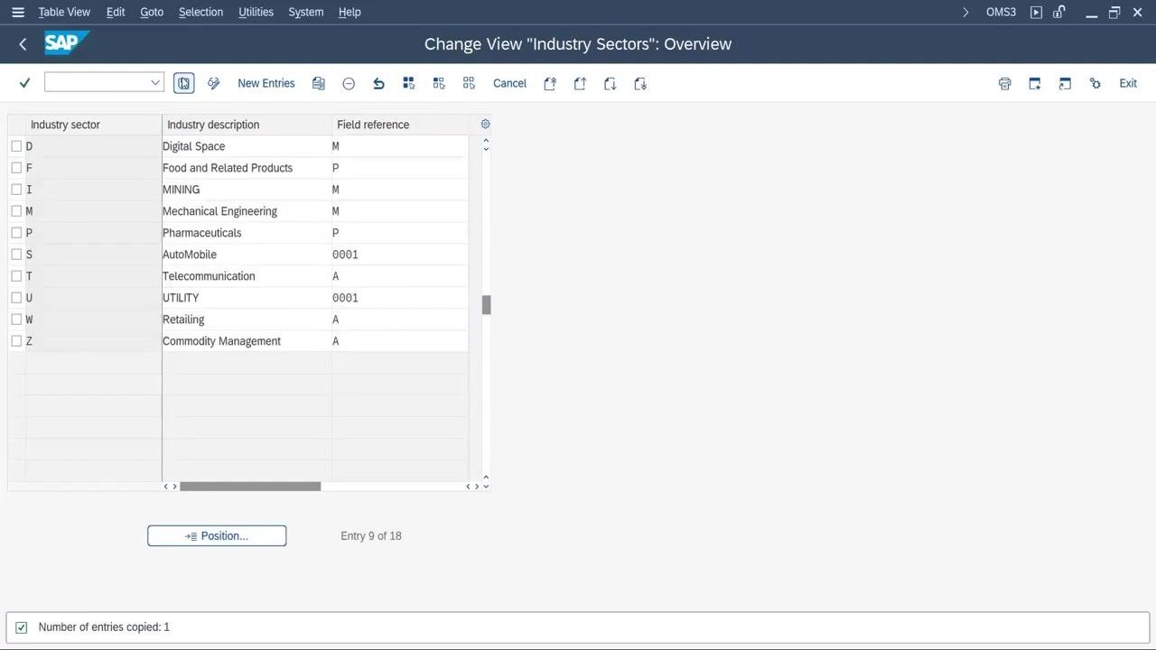Select the row checkbox for sector F
1156x650 pixels.
[x=16, y=168]
